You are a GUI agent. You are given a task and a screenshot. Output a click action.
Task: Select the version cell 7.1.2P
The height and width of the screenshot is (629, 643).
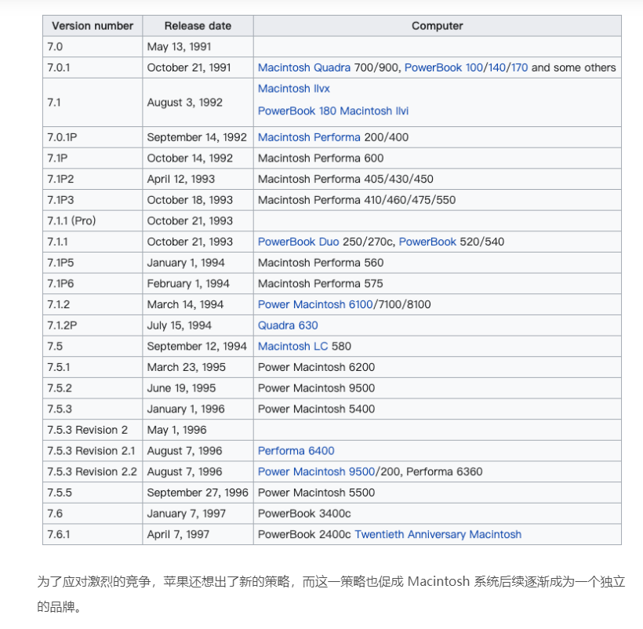click(93, 325)
